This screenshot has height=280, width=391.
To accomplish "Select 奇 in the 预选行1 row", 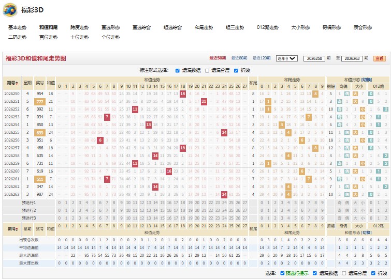I will (x=339, y=203).
